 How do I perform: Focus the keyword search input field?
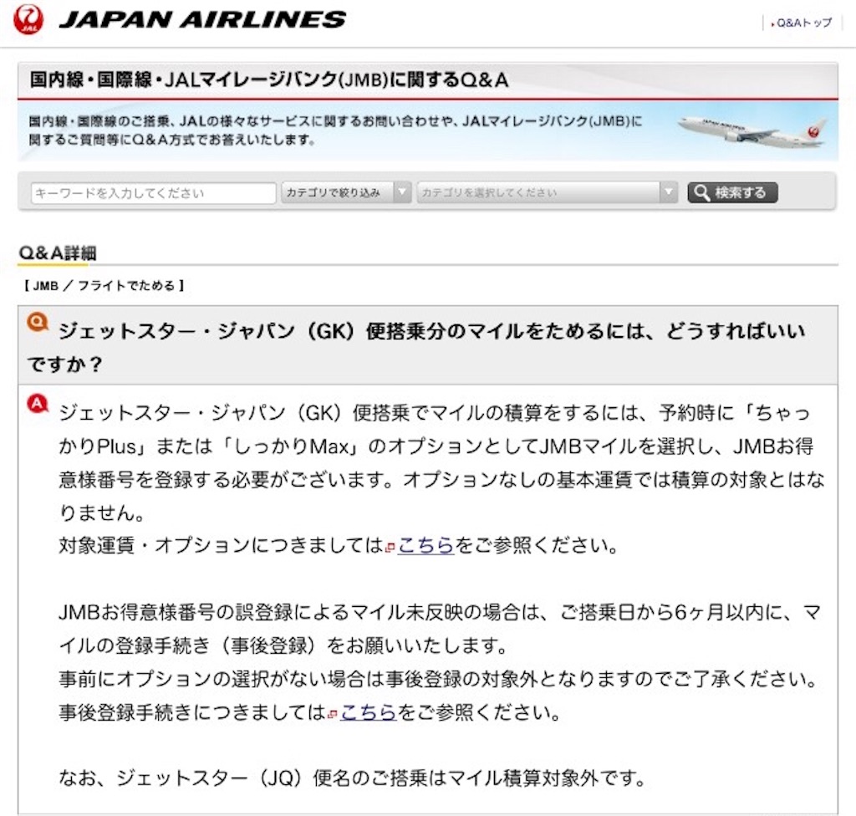coord(154,193)
